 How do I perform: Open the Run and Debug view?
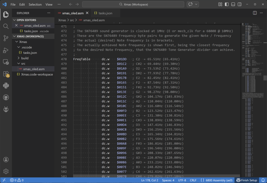pos(6,50)
